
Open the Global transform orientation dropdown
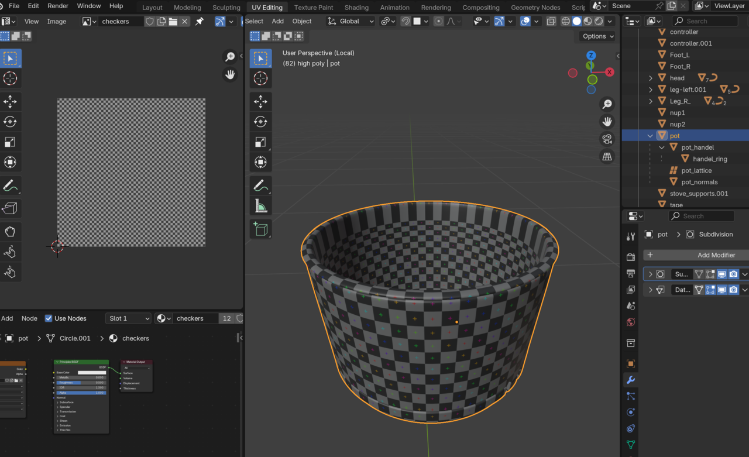coord(350,21)
